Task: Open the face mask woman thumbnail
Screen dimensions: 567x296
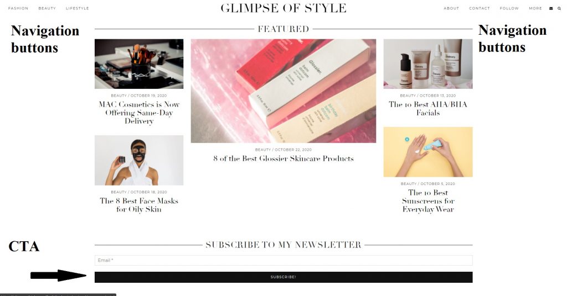Action: (x=139, y=160)
